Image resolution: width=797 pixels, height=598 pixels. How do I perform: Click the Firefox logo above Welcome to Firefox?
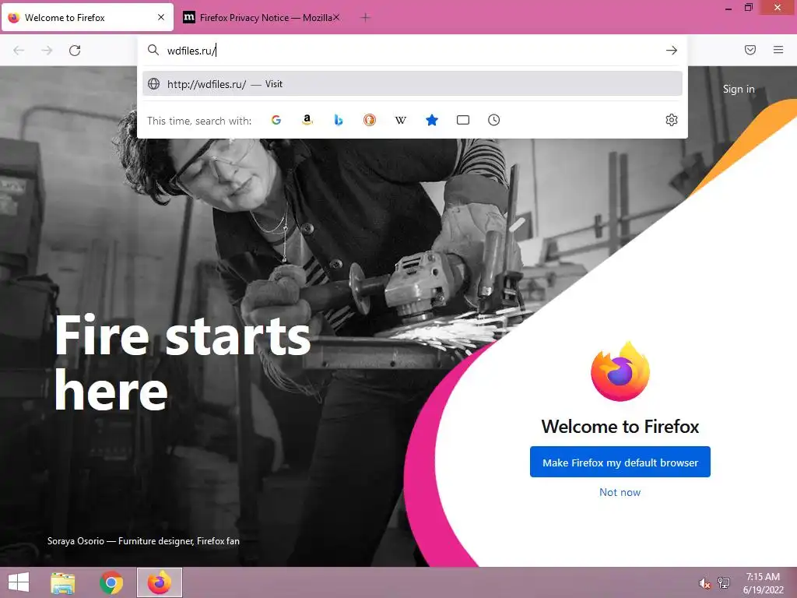point(620,371)
